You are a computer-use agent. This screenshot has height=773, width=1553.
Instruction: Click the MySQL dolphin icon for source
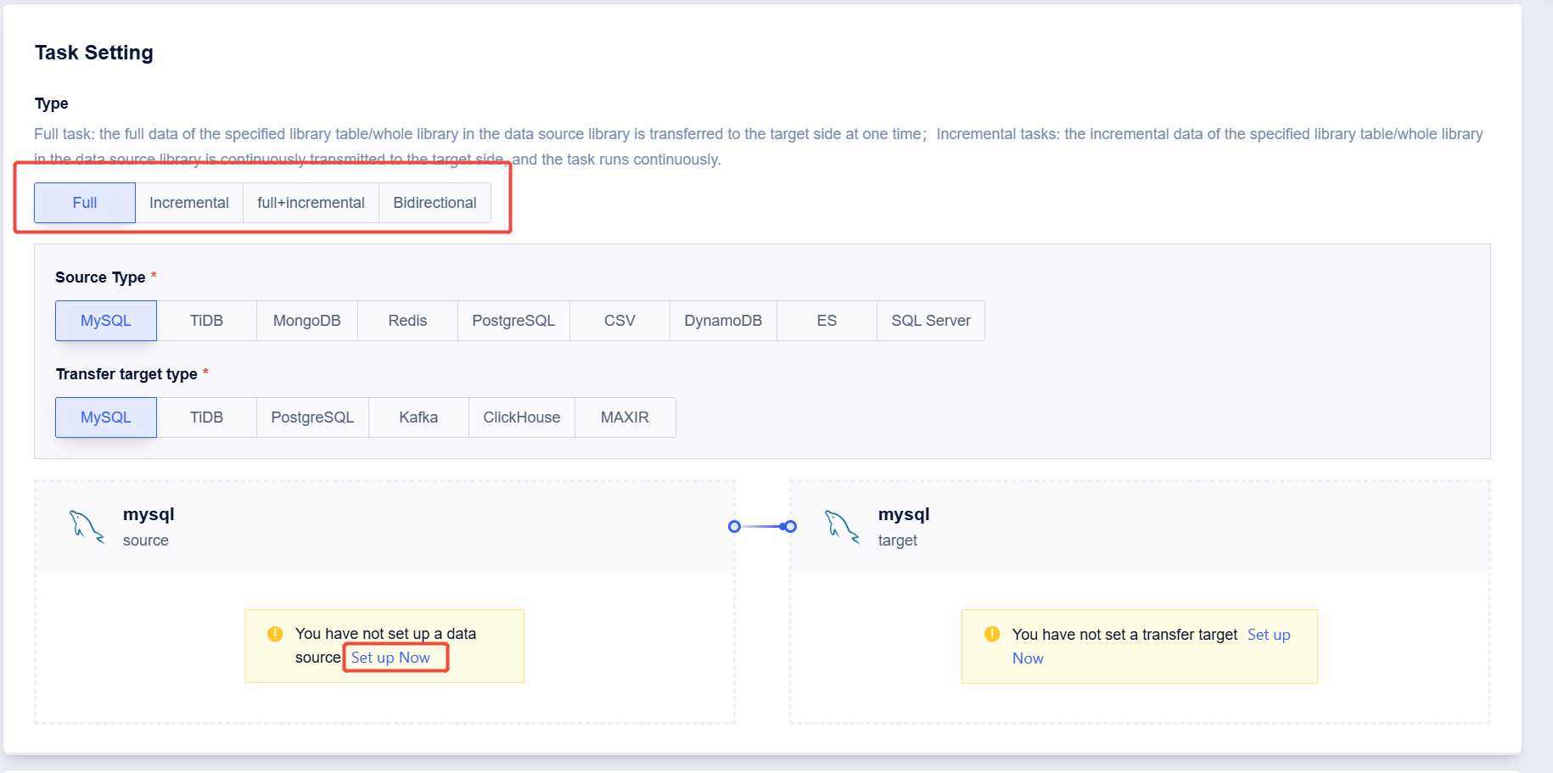pos(87,527)
